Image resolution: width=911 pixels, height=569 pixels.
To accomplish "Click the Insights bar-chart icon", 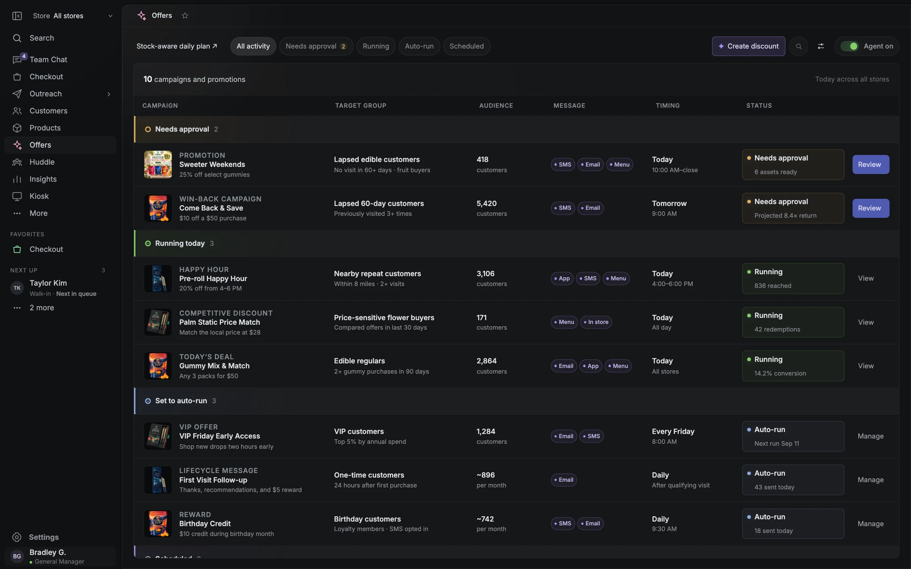I will [x=17, y=179].
